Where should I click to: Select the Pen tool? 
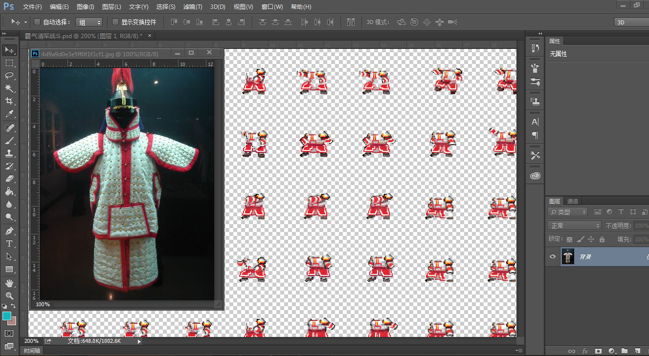9,231
